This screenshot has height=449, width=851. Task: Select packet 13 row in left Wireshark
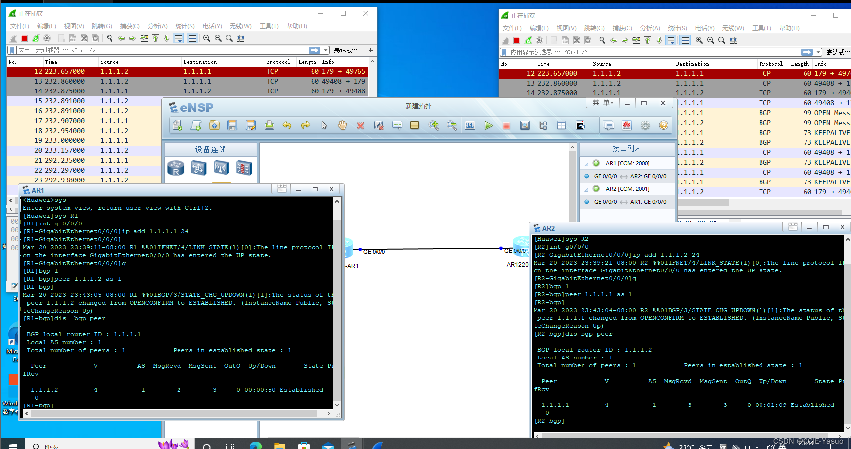point(188,81)
